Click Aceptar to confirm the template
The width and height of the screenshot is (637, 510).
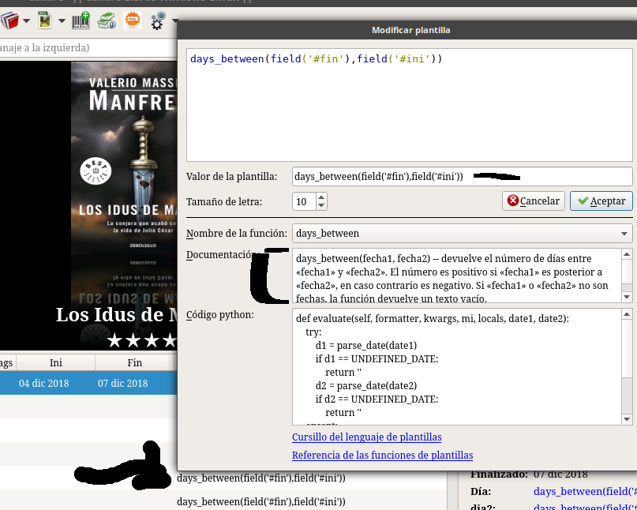point(601,201)
